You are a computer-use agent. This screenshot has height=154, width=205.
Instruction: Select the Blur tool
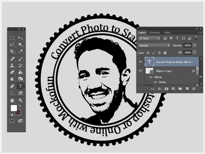click(12, 79)
